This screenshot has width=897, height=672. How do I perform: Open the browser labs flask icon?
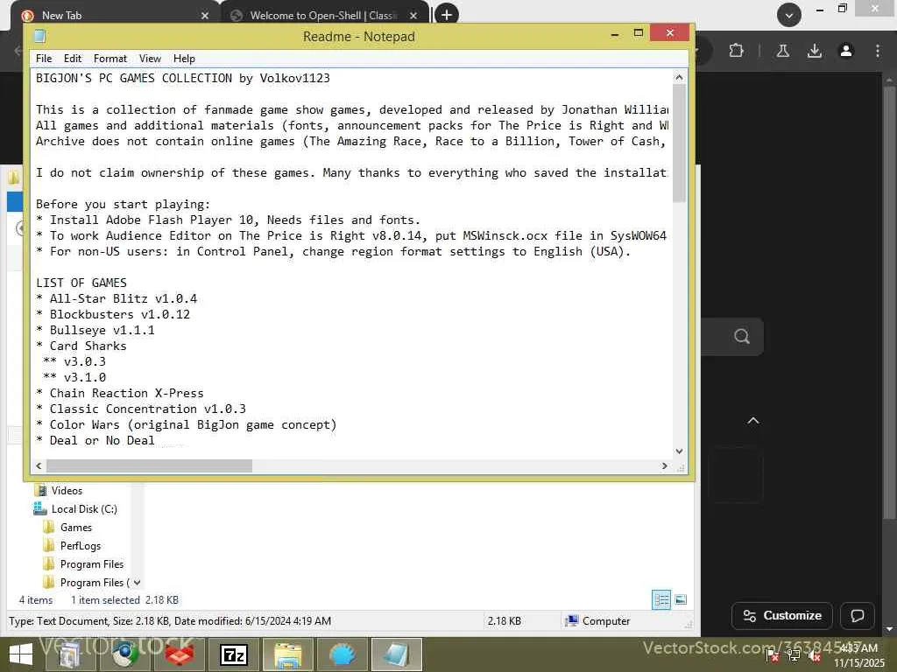click(x=782, y=51)
